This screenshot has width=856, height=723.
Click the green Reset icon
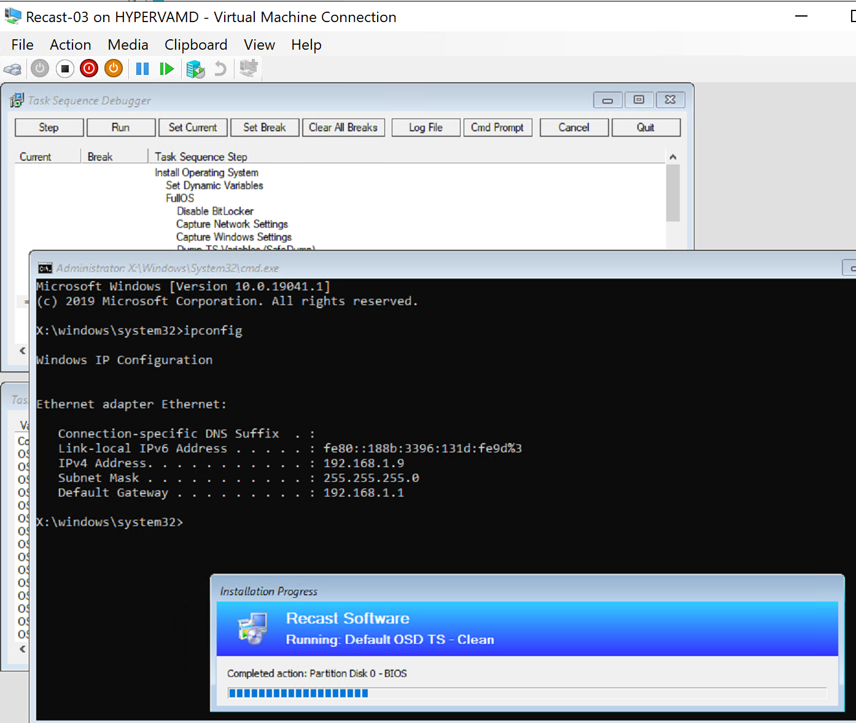coord(166,69)
